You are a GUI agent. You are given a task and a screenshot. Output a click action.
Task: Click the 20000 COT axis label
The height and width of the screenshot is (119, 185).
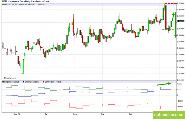[179, 89]
